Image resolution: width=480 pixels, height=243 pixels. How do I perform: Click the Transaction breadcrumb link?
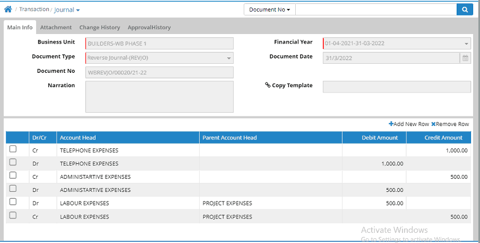34,10
